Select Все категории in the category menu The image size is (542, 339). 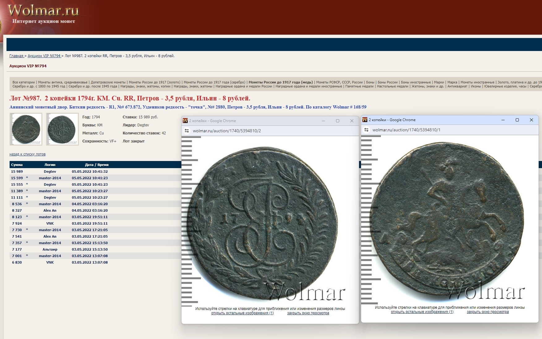[23, 82]
